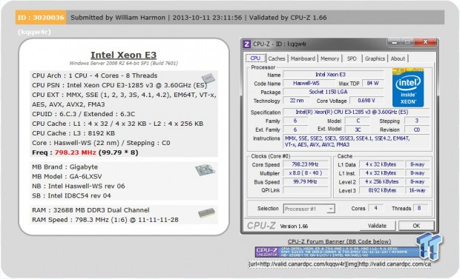Click the CPU PSN : Intel Xeon line
The height and width of the screenshot is (279, 460).
point(119,85)
